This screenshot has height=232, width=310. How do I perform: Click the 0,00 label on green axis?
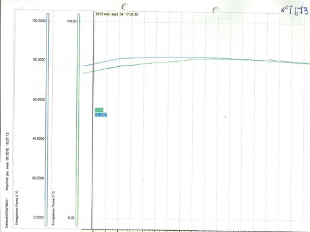click(x=71, y=218)
